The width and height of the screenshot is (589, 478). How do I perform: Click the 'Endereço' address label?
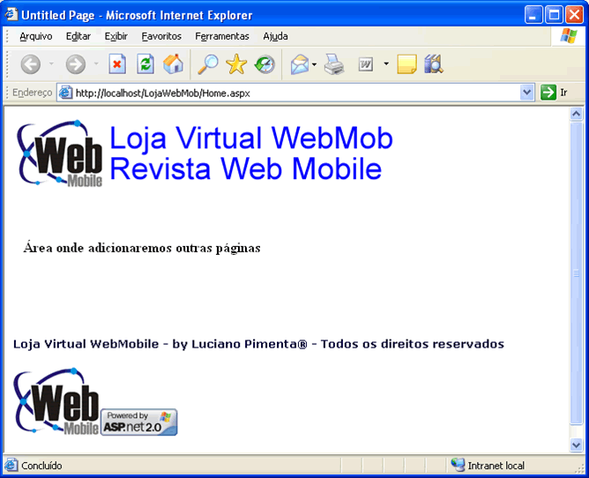point(33,93)
